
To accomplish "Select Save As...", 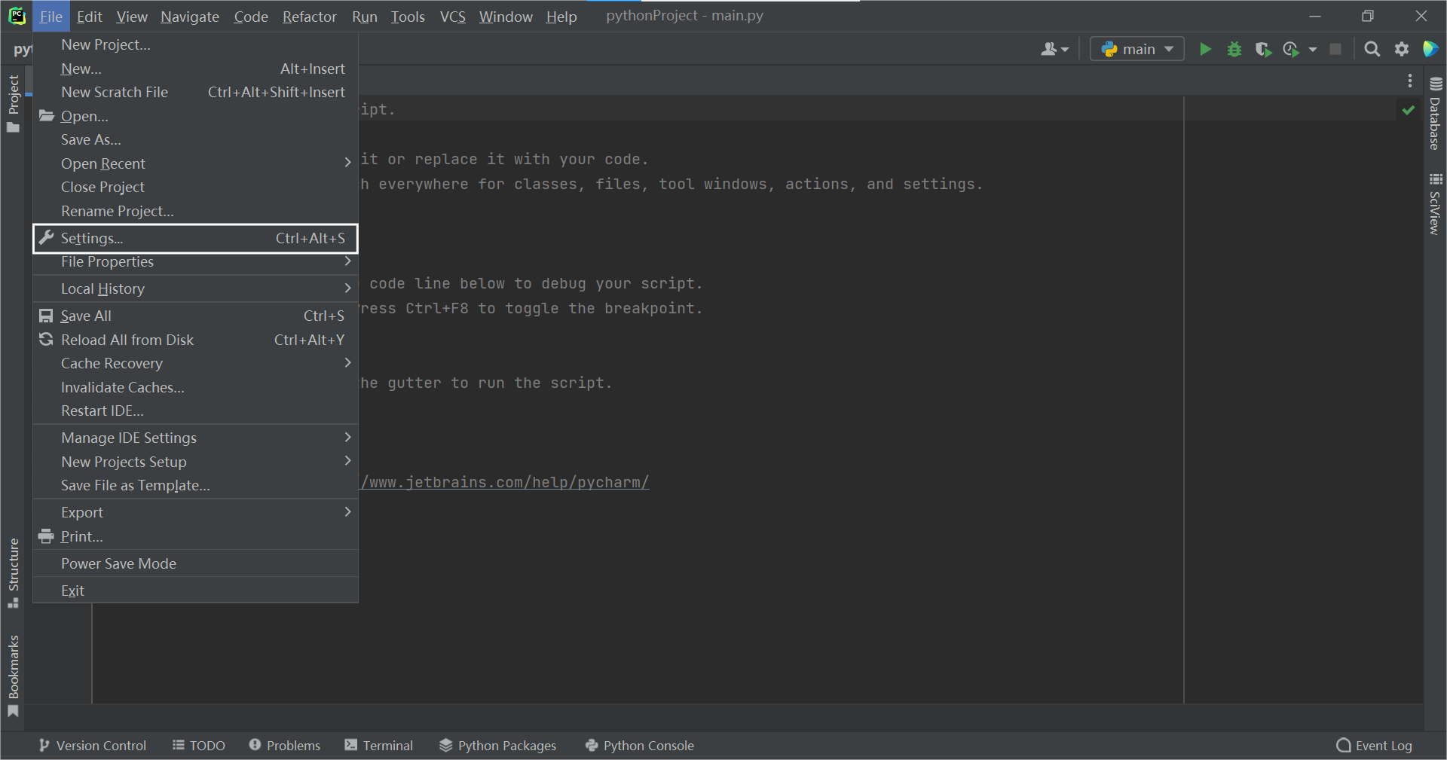I will (x=195, y=139).
